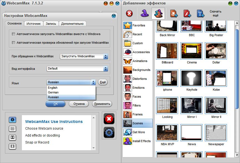The width and height of the screenshot is (240, 163).
Task: Click the instructions panel scroll down arrow
Action: pos(94,148)
